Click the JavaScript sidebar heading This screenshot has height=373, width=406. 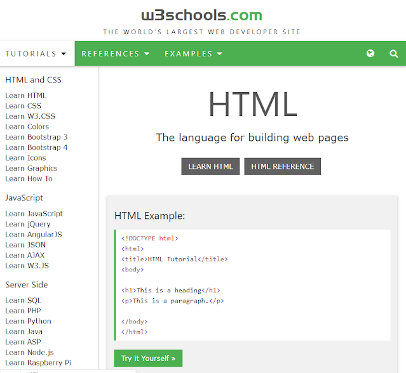tap(24, 198)
